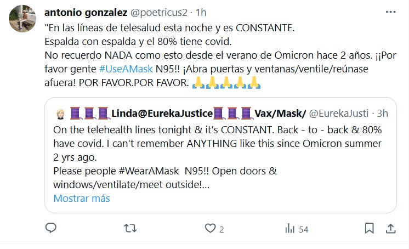Like the tweet with heart icon
Viewport: 409px width, 249px height.
click(x=210, y=228)
